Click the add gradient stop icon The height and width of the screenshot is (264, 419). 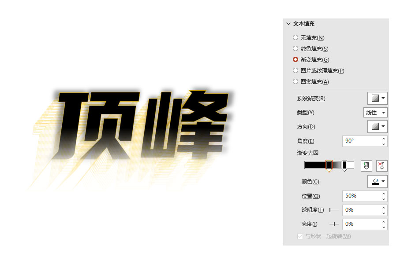pyautogui.click(x=366, y=166)
